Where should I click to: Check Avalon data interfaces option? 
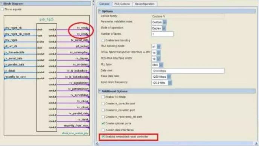(x=103, y=130)
